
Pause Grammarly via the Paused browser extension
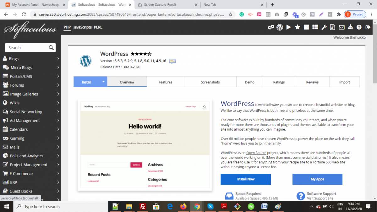tap(355, 14)
